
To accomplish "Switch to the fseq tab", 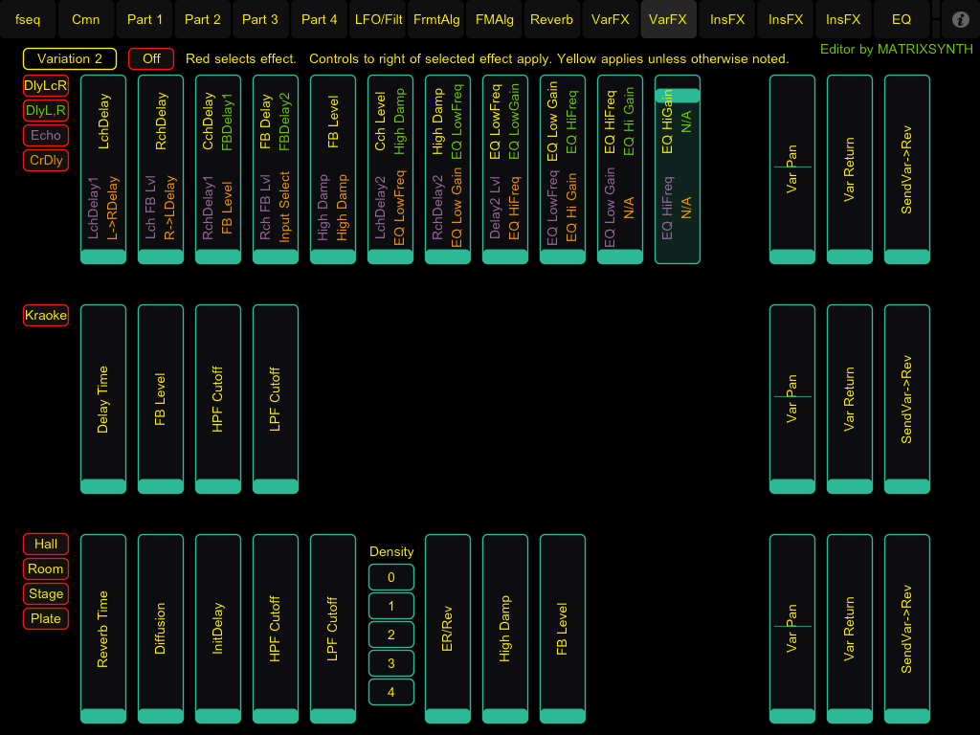I will pyautogui.click(x=28, y=19).
